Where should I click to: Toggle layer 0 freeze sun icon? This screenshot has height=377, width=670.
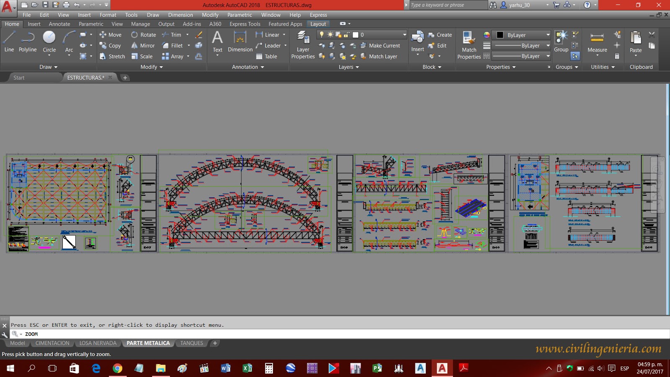coord(330,35)
